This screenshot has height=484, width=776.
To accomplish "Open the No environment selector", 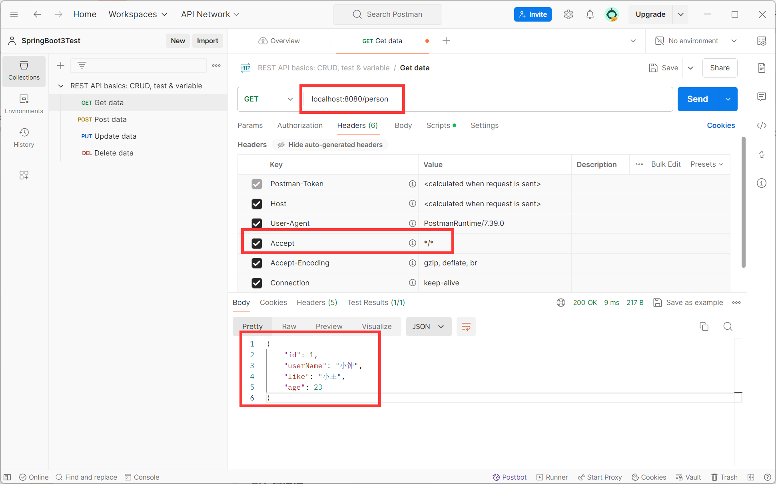I will pyautogui.click(x=696, y=41).
